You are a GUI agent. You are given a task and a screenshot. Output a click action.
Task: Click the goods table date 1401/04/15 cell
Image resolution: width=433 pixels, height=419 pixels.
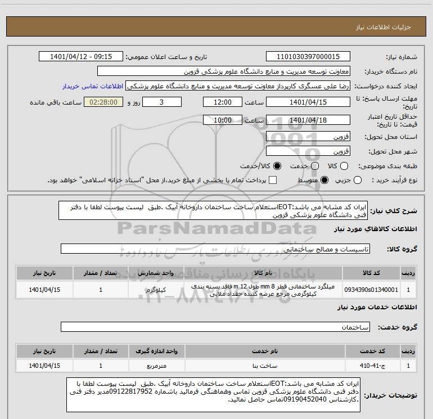(x=44, y=290)
